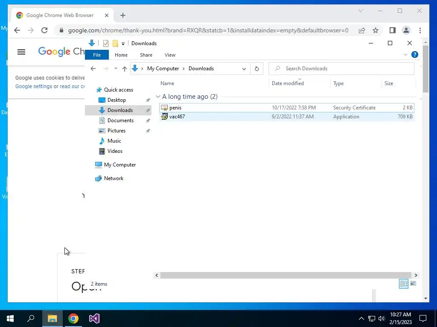Open a new Chrome tab

[123, 15]
